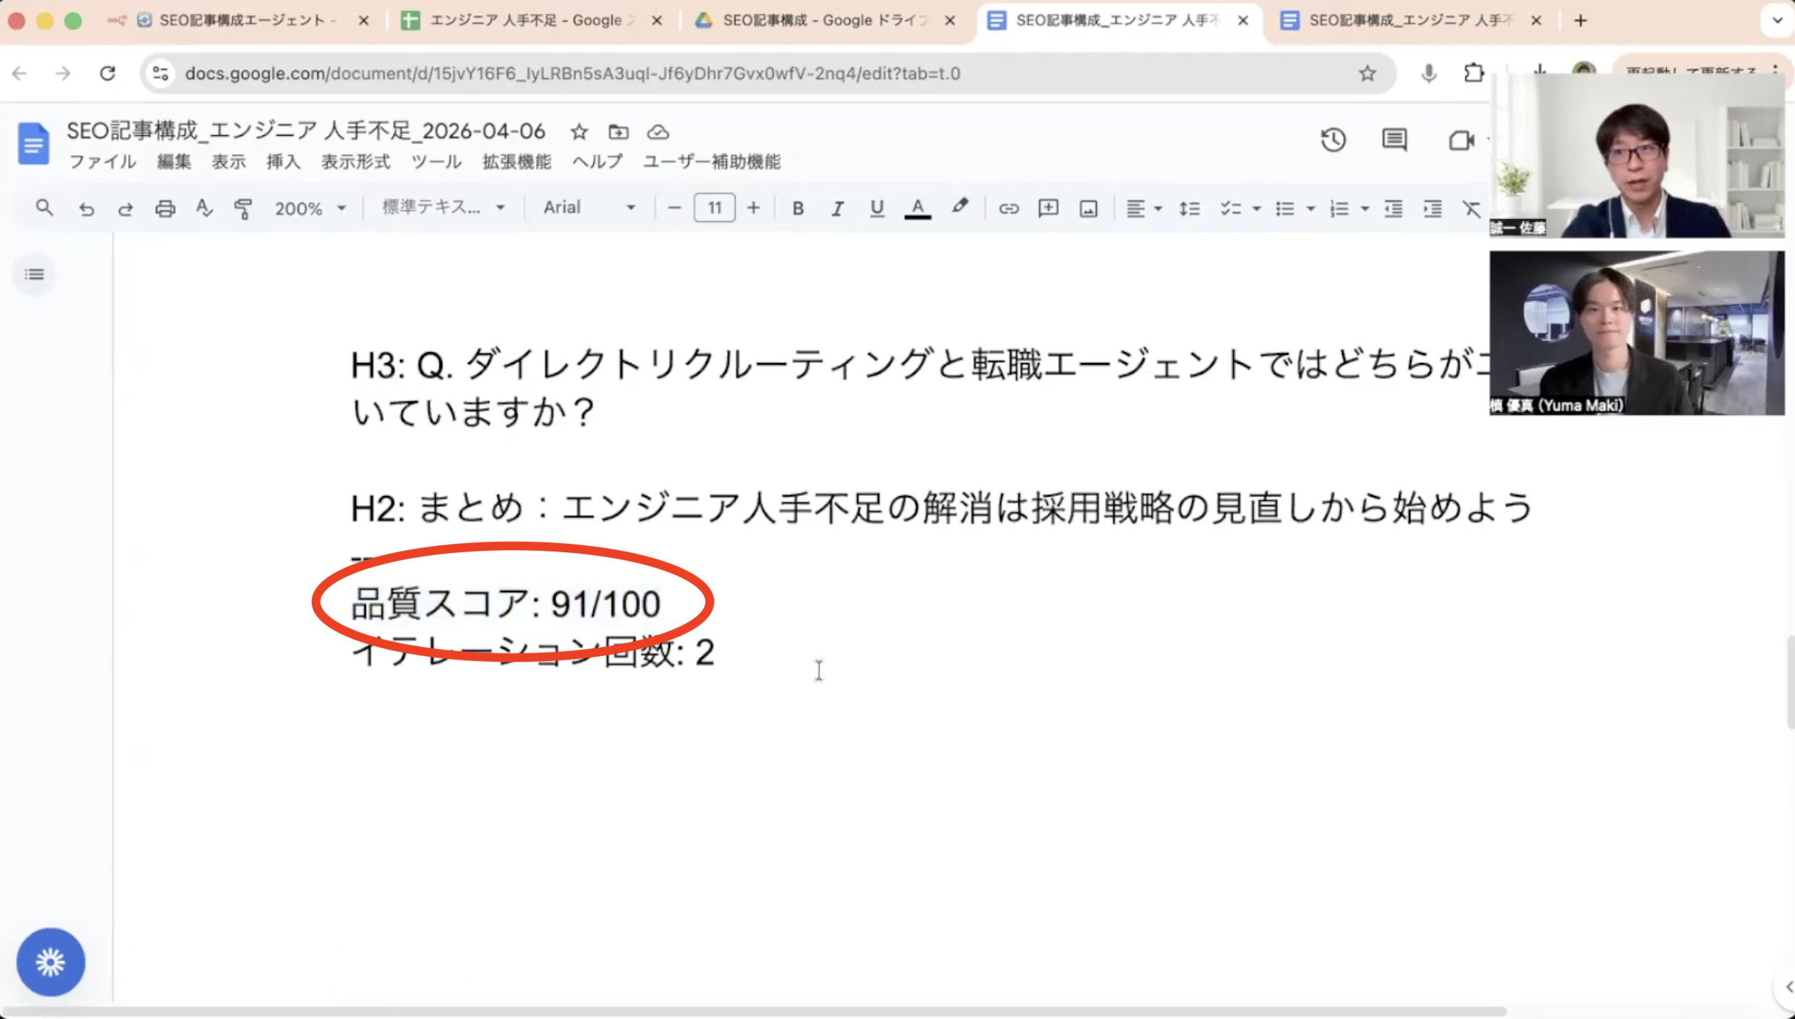Switch to the SEO記事構成 Google ドライブ tab
This screenshot has width=1795, height=1019.
[x=826, y=21]
